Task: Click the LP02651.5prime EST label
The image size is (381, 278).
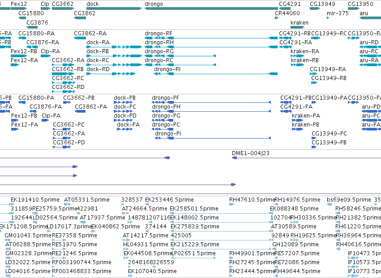Action: (194, 253)
